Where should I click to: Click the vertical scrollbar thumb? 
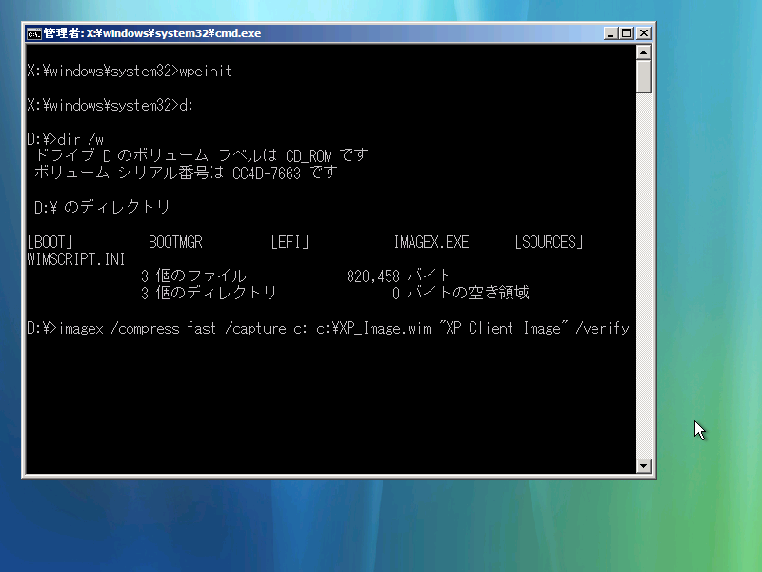(x=644, y=76)
